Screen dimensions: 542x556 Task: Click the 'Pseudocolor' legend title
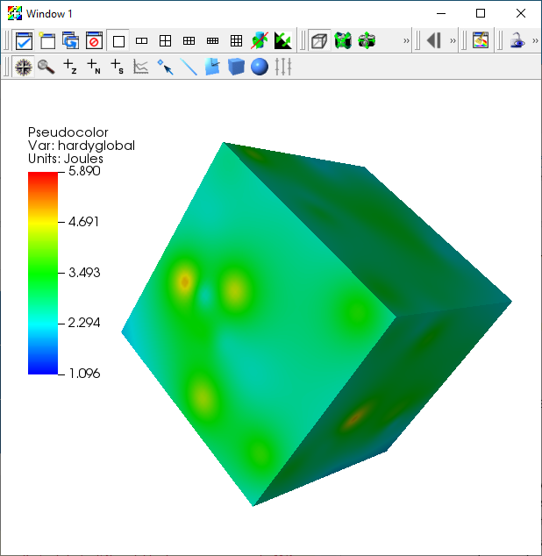(x=68, y=132)
